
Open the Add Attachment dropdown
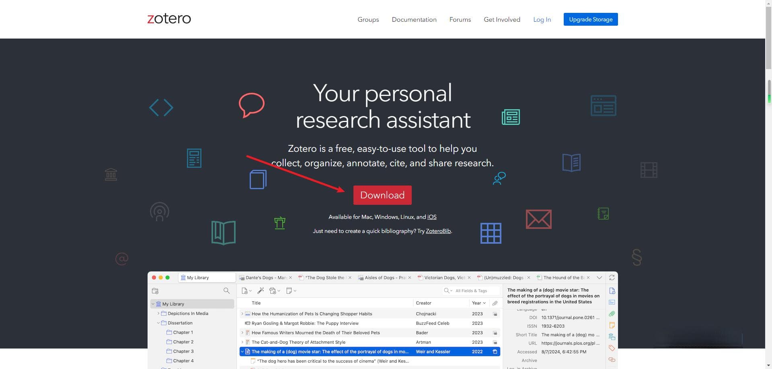click(x=275, y=291)
